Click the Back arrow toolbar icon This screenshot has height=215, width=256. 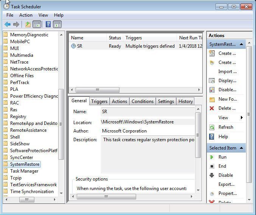click(7, 25)
